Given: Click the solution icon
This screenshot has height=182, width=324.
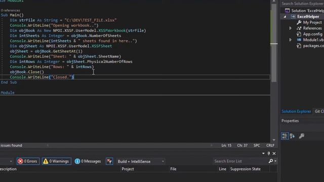Looking at the screenshot, I should (287, 11).
